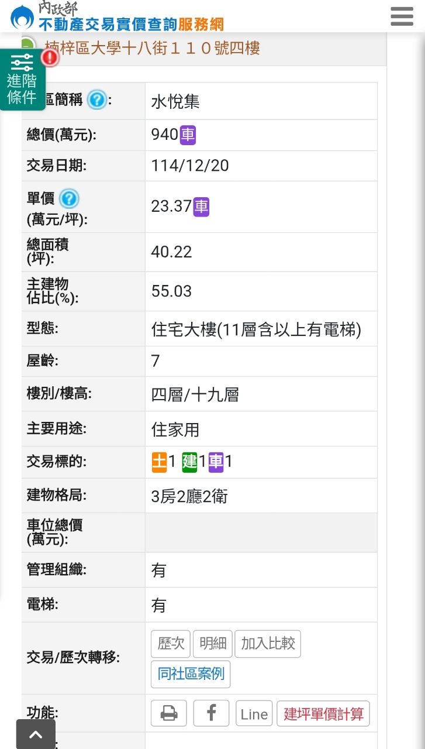Click the 不動產交易實價查詢服務網 site title
The image size is (425, 749).
[131, 24]
